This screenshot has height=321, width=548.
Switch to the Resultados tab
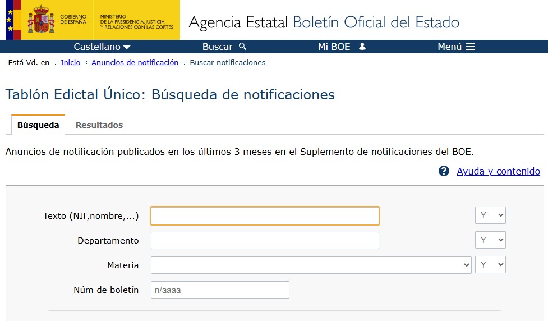click(99, 125)
